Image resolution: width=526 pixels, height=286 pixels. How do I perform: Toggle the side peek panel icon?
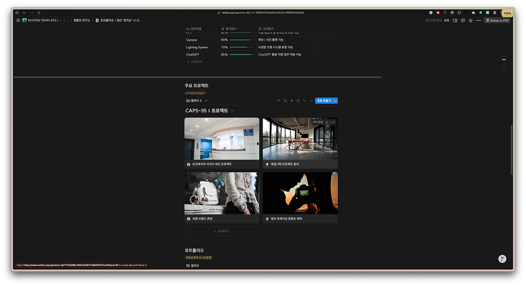click(x=455, y=20)
